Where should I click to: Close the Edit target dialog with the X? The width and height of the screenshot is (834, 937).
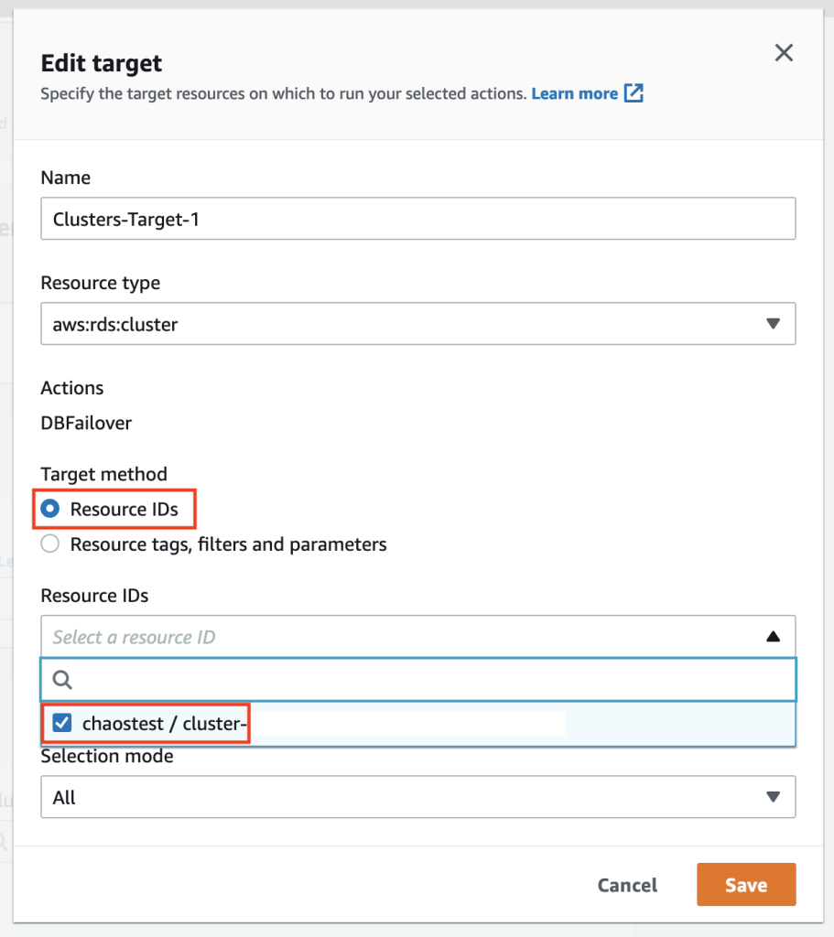click(x=784, y=52)
